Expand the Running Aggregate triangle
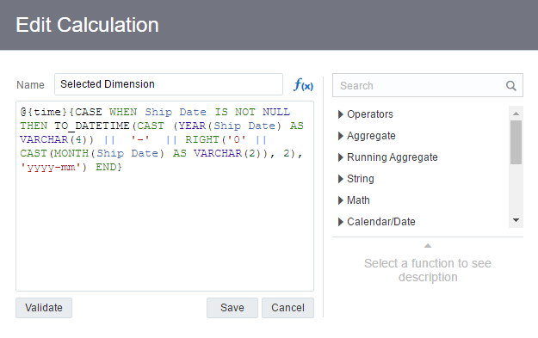Image resolution: width=538 pixels, height=338 pixels. [340, 157]
